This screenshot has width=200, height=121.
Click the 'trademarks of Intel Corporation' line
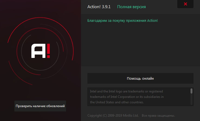(x=127, y=97)
